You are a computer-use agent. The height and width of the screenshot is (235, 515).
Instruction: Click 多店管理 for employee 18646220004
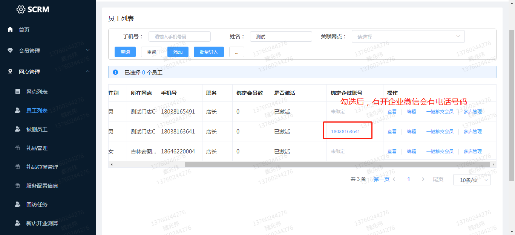[x=473, y=152]
